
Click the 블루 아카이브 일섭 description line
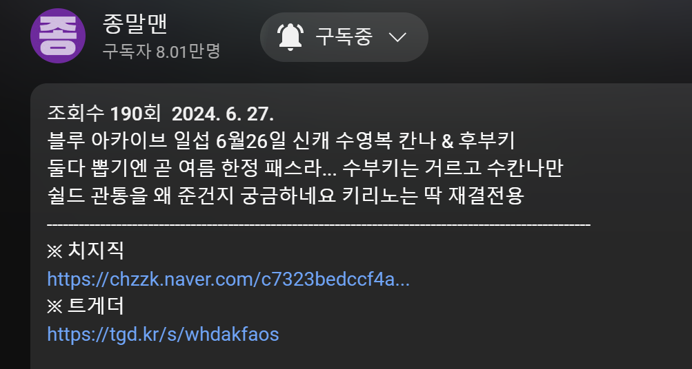(x=281, y=141)
